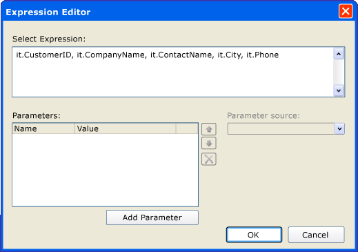358x252 pixels.
Task: Click the Value column header
Action: pyautogui.click(x=126, y=128)
